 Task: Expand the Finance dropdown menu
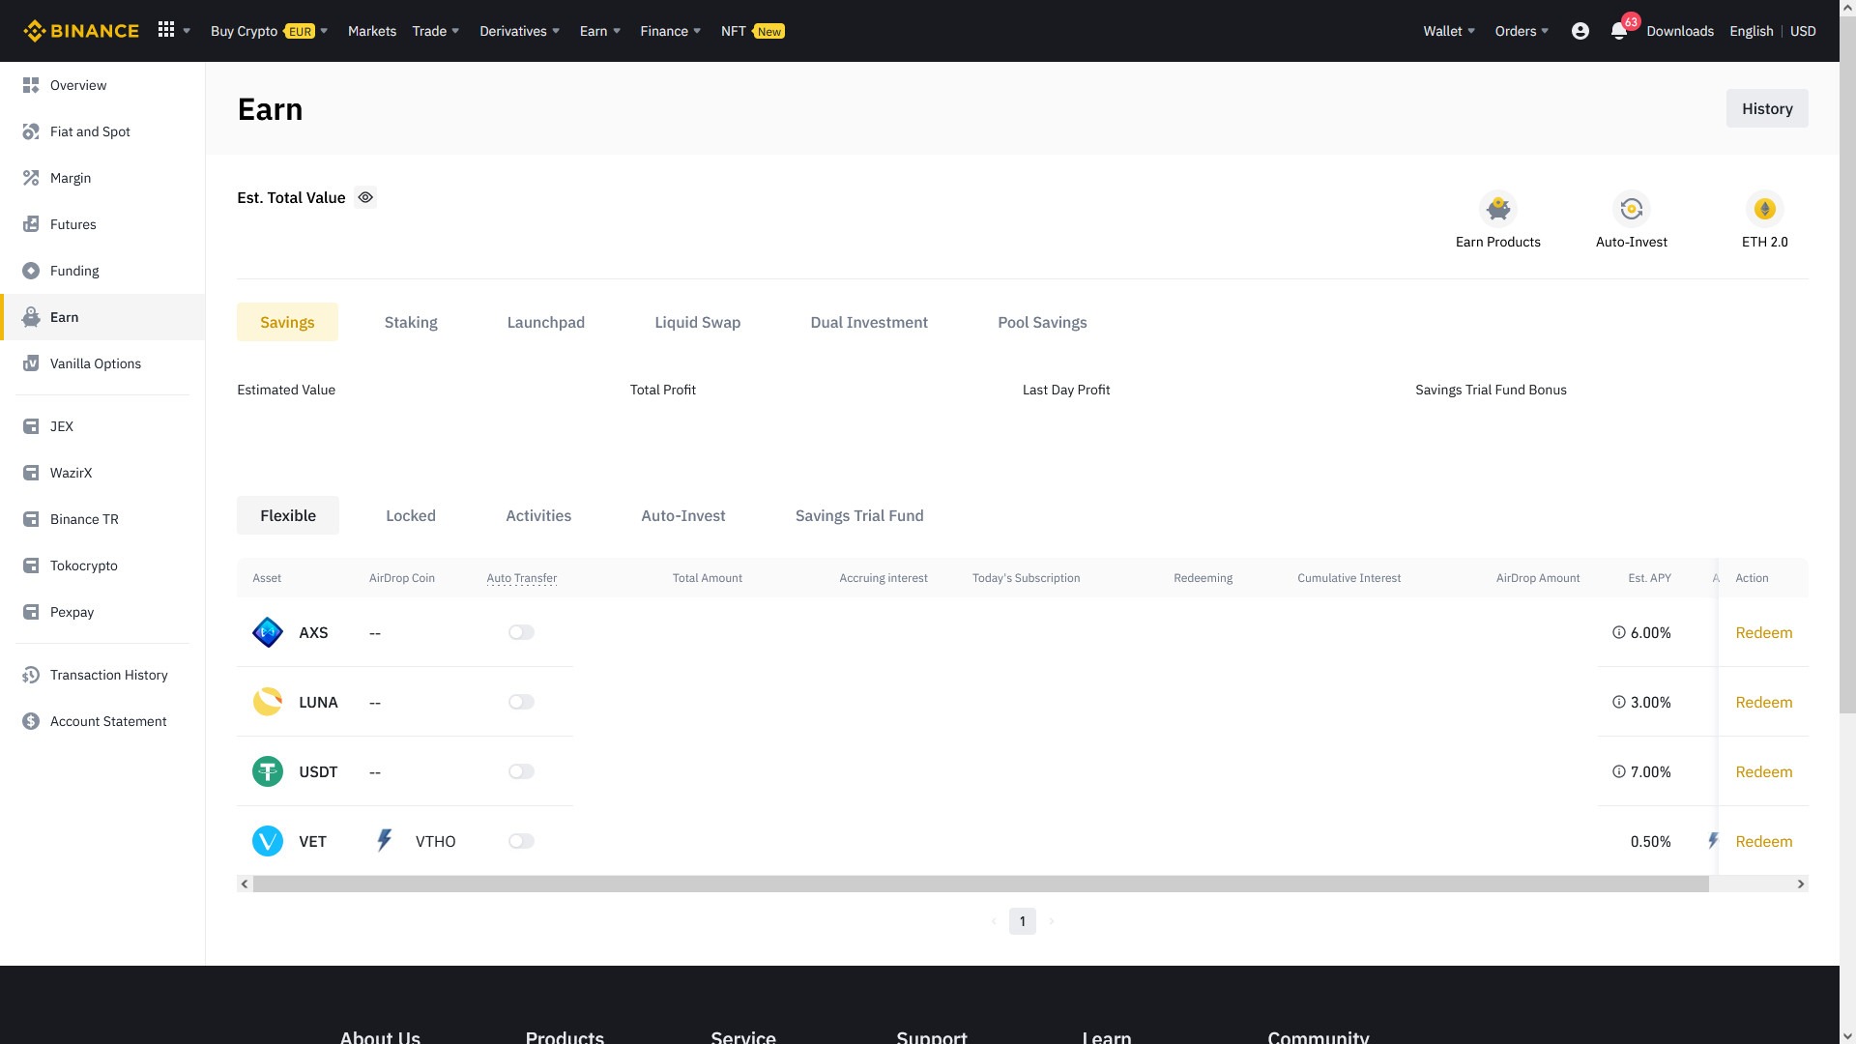(671, 31)
